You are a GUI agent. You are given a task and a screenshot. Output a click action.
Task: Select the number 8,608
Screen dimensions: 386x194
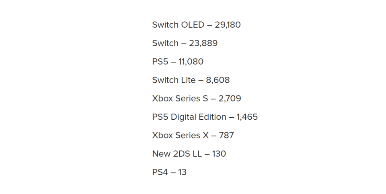[218, 80]
